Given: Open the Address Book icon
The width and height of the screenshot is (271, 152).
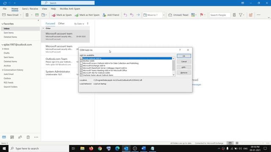Looking at the screenshot, I should point(234,15).
